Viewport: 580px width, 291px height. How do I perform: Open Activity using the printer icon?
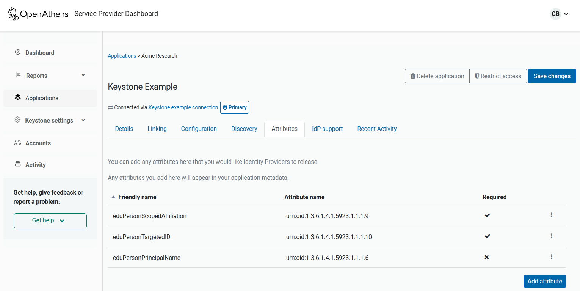[x=17, y=164]
